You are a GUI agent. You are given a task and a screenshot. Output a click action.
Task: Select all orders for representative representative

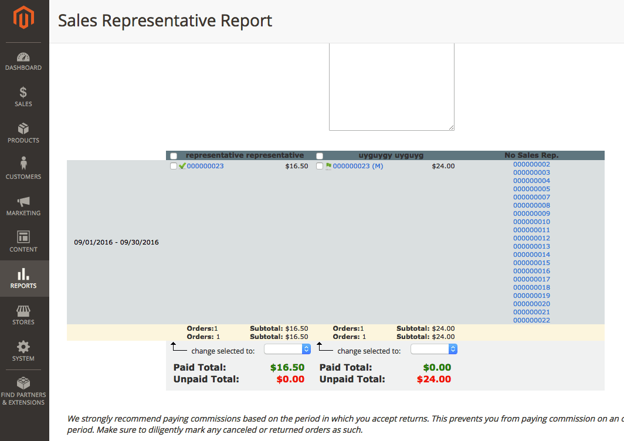click(x=174, y=156)
